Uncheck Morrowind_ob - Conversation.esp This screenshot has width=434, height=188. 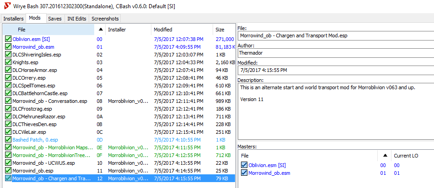tap(8, 101)
